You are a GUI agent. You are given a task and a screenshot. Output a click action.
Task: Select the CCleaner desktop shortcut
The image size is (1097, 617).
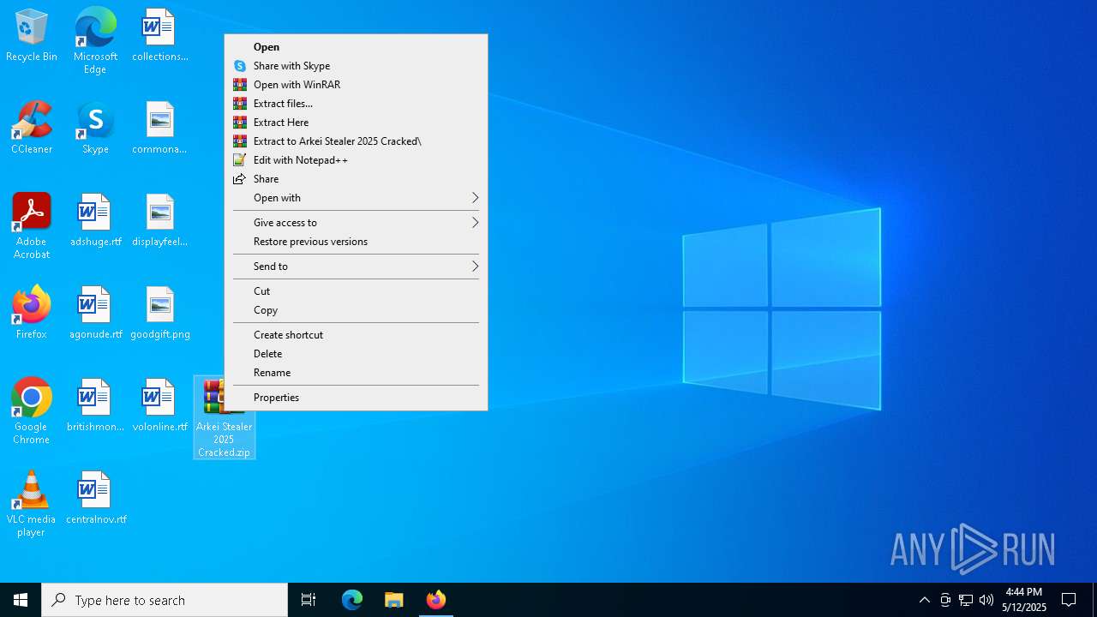tap(32, 129)
